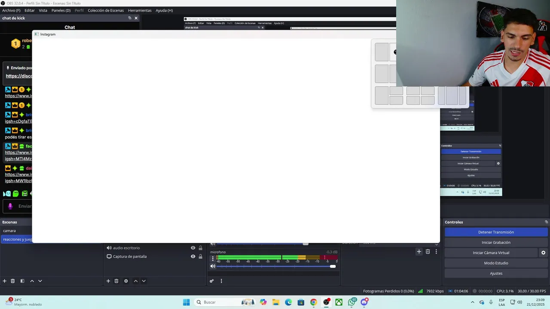Add a new scene with plus icon

pos(5,281)
